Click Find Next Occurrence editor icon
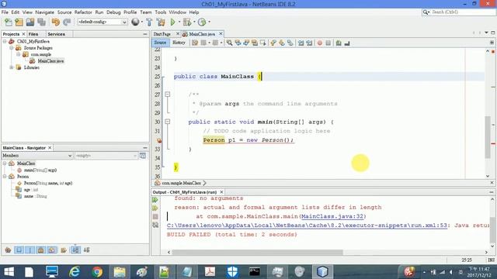 (x=246, y=43)
